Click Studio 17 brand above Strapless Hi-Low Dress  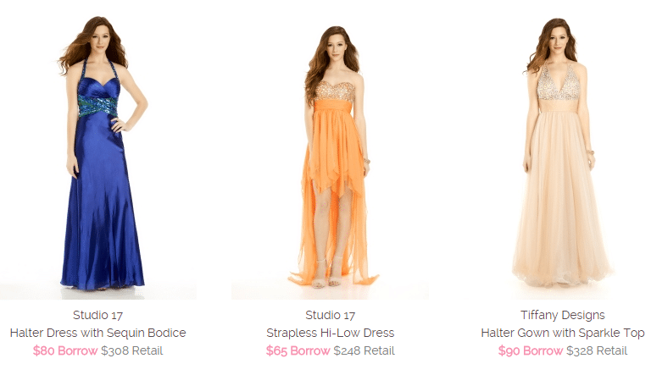point(330,315)
